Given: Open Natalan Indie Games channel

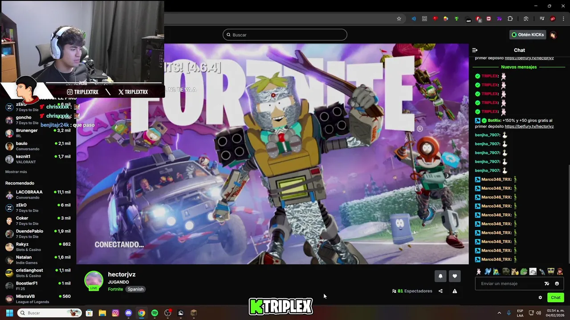Looking at the screenshot, I should pos(38,260).
